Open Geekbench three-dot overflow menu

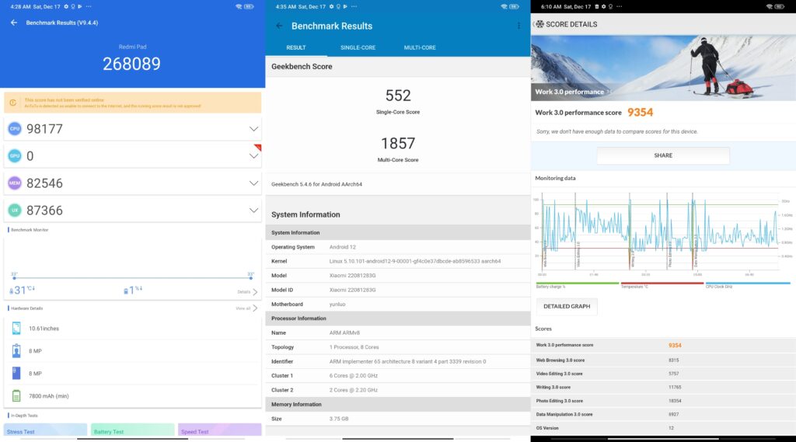[x=518, y=26]
